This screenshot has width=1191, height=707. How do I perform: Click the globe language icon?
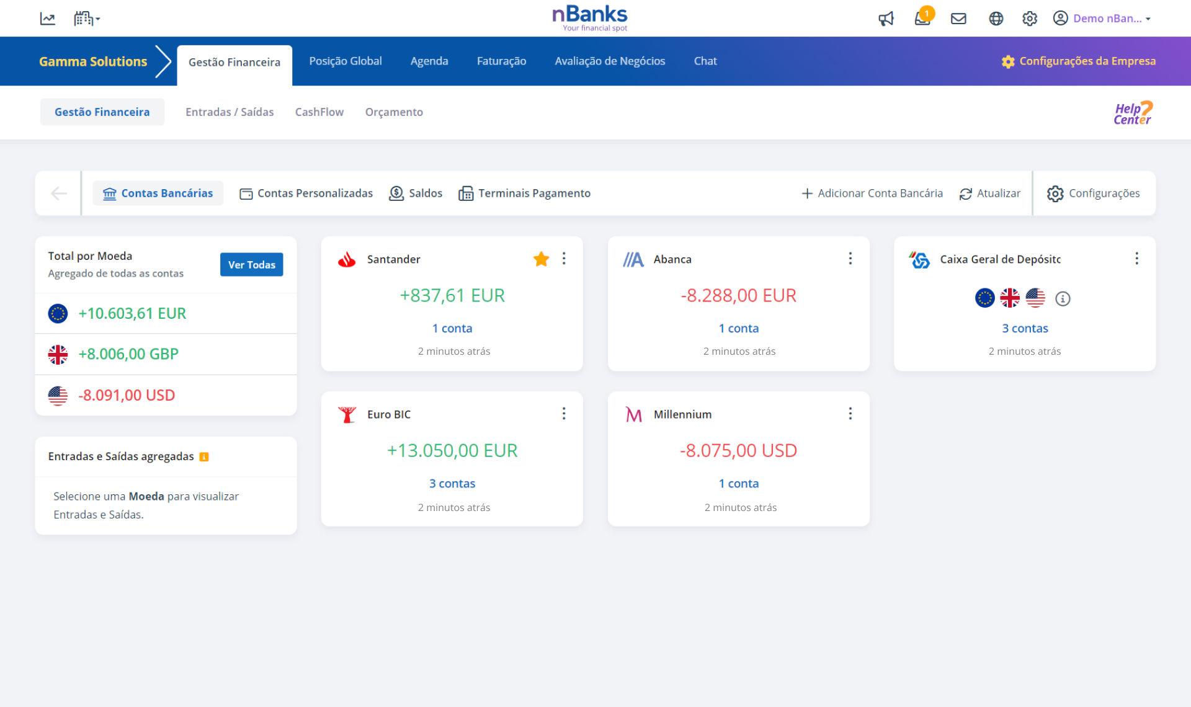click(x=996, y=19)
